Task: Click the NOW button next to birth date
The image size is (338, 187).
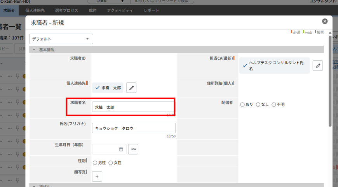Action: pyautogui.click(x=133, y=149)
